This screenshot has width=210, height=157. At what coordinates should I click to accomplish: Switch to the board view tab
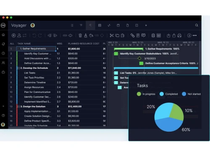(x=81, y=25)
